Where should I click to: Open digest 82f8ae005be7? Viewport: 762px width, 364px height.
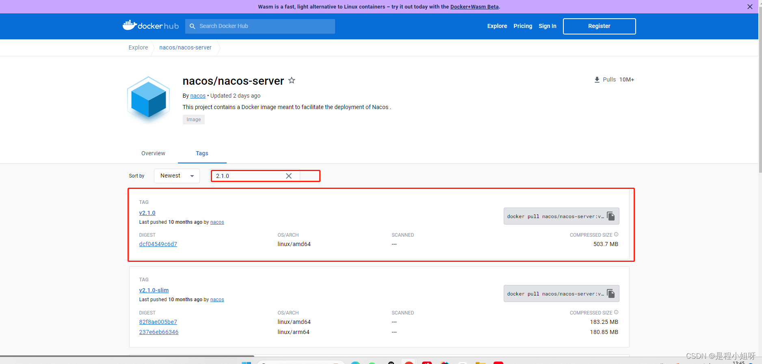tap(158, 322)
